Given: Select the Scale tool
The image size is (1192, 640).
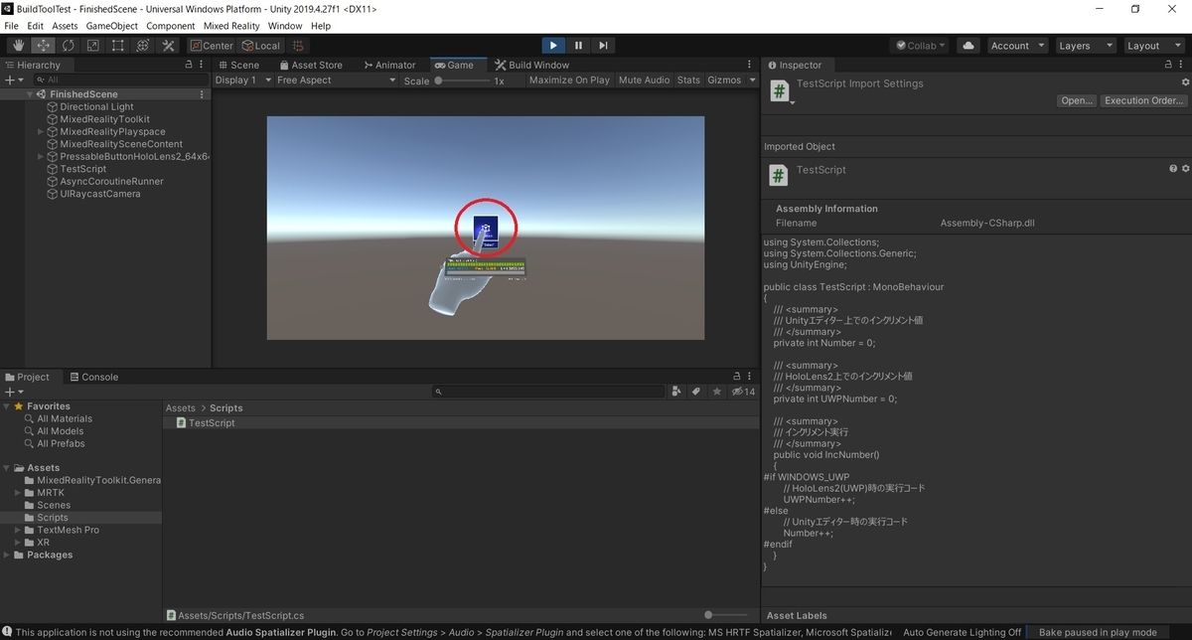Looking at the screenshot, I should coord(93,46).
